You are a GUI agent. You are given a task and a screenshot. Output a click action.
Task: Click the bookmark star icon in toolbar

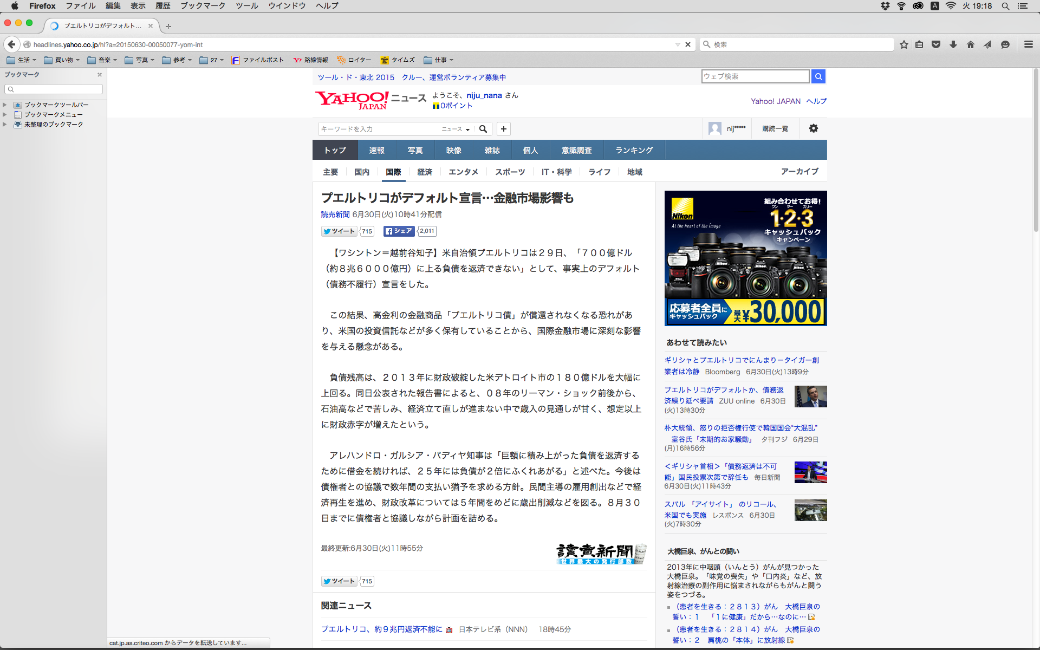[903, 44]
